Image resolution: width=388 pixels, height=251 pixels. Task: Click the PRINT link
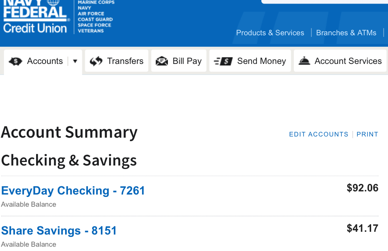pyautogui.click(x=367, y=134)
